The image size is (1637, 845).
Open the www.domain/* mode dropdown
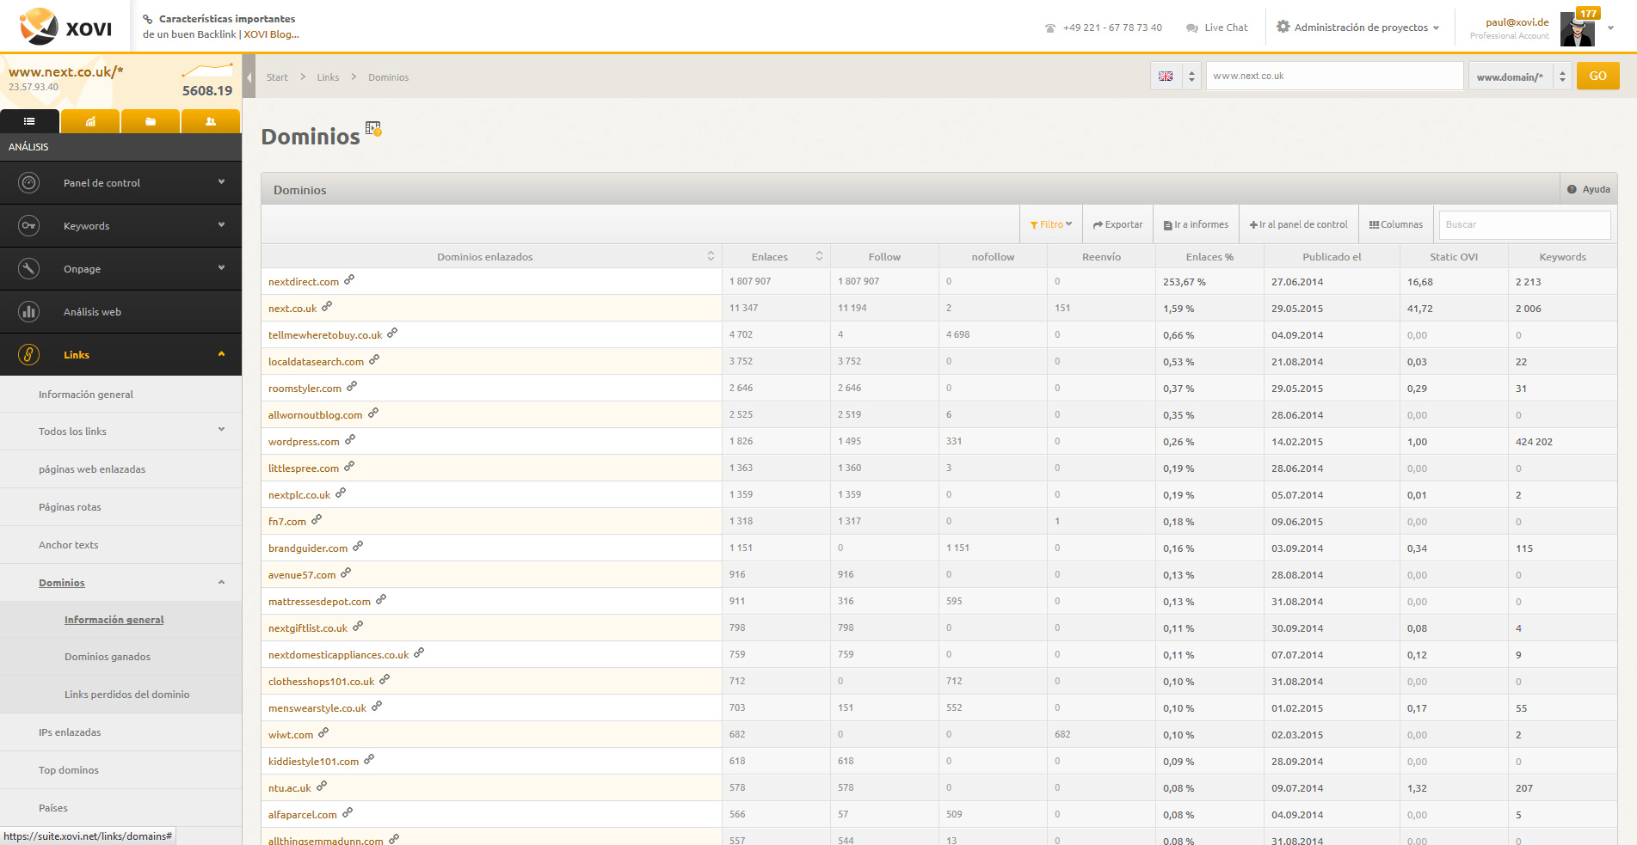pos(1519,77)
